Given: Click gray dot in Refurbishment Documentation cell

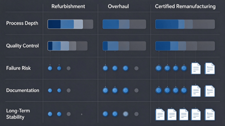Looking at the screenshot, I should pyautogui.click(x=69, y=90).
